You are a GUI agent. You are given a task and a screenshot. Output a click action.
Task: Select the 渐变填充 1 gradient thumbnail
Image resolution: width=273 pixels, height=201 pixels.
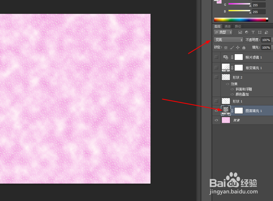click(226, 67)
